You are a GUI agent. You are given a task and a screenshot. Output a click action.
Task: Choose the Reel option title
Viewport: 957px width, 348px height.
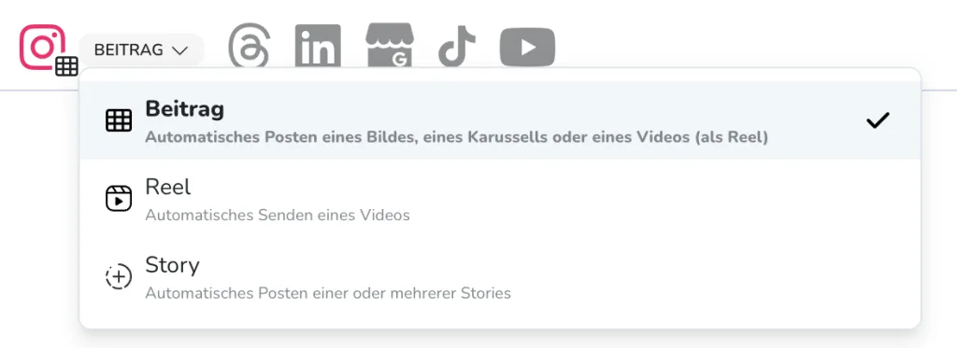click(x=168, y=188)
